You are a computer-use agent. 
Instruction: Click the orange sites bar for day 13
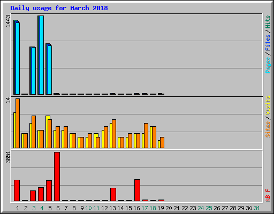click(x=114, y=134)
